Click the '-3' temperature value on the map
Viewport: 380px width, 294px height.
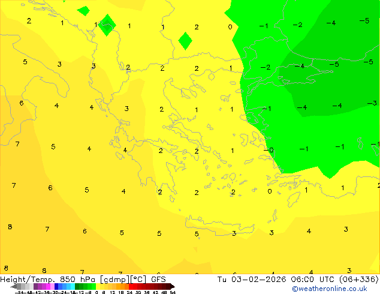point(372,104)
